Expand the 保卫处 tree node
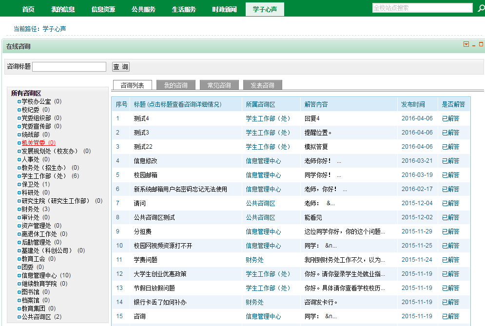 click(x=19, y=184)
